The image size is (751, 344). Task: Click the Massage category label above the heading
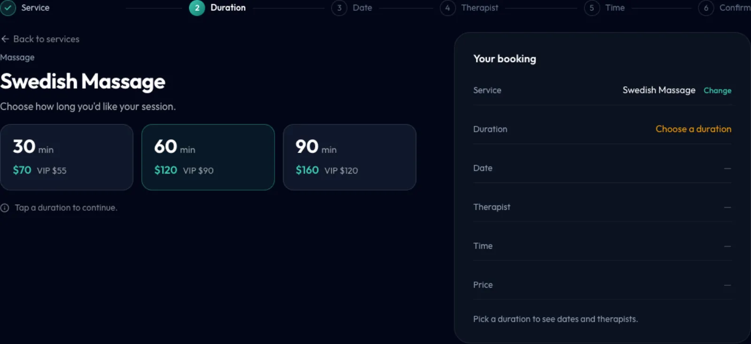click(17, 57)
